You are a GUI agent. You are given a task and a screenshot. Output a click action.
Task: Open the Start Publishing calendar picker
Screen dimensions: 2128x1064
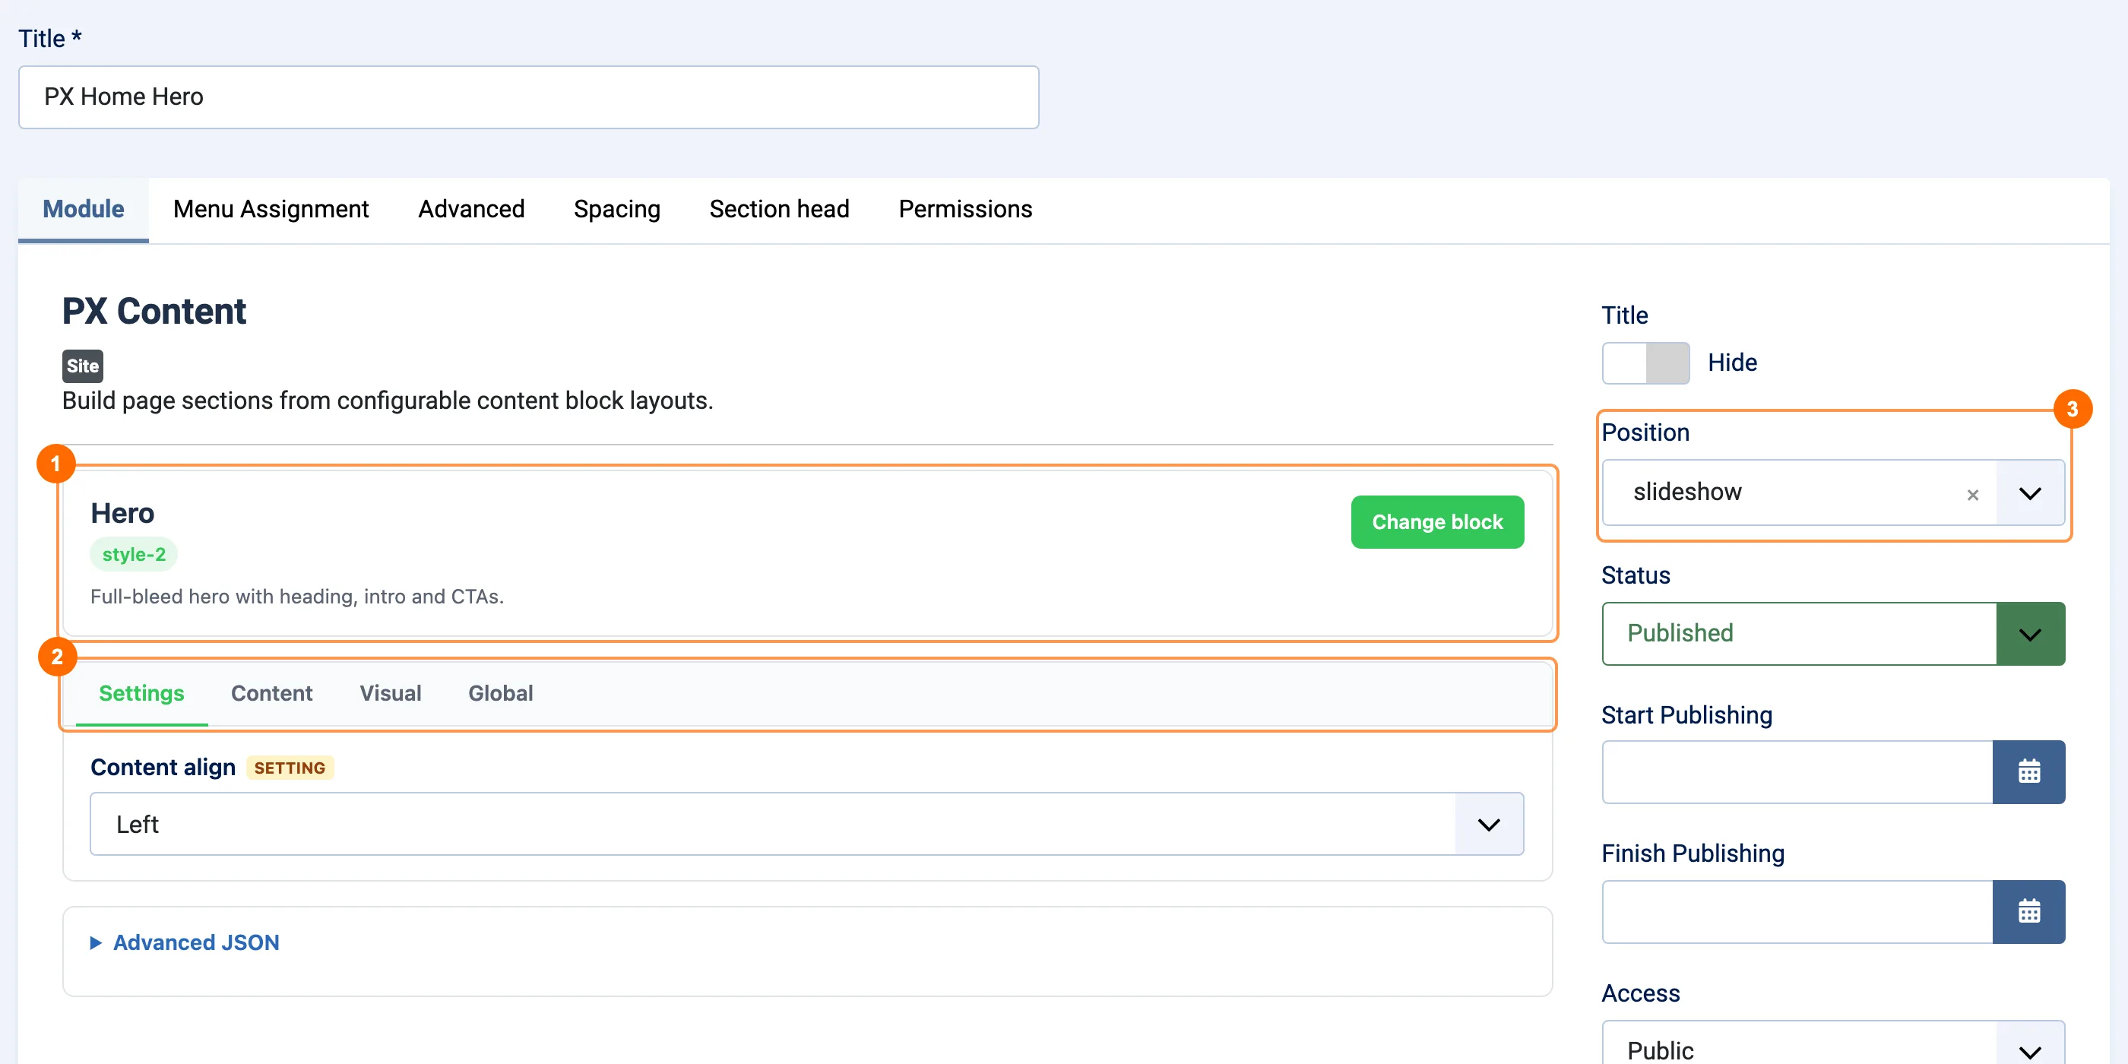pyautogui.click(x=2028, y=771)
